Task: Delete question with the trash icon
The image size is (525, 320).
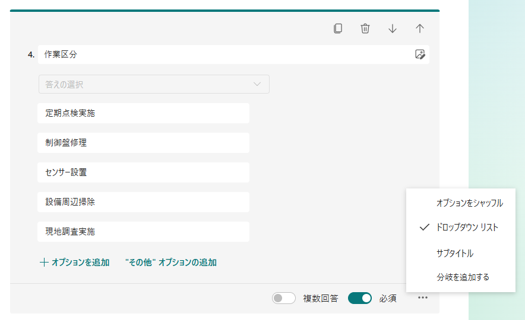Action: tap(365, 28)
